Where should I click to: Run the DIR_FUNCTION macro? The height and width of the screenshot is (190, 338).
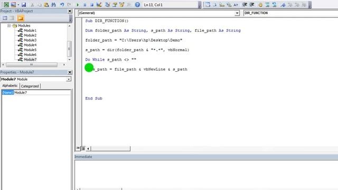[78, 5]
